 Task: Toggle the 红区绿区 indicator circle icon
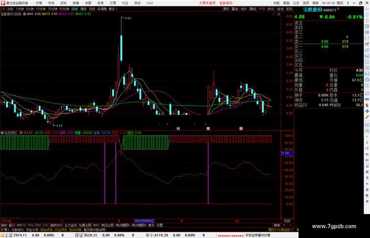click(2, 133)
